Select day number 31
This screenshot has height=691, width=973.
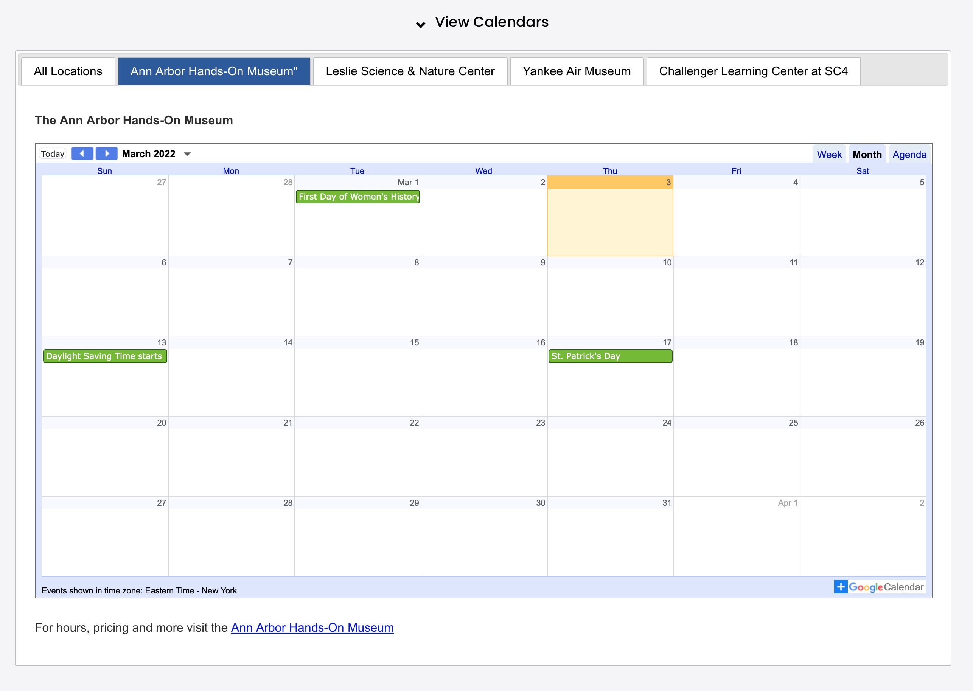[667, 503]
